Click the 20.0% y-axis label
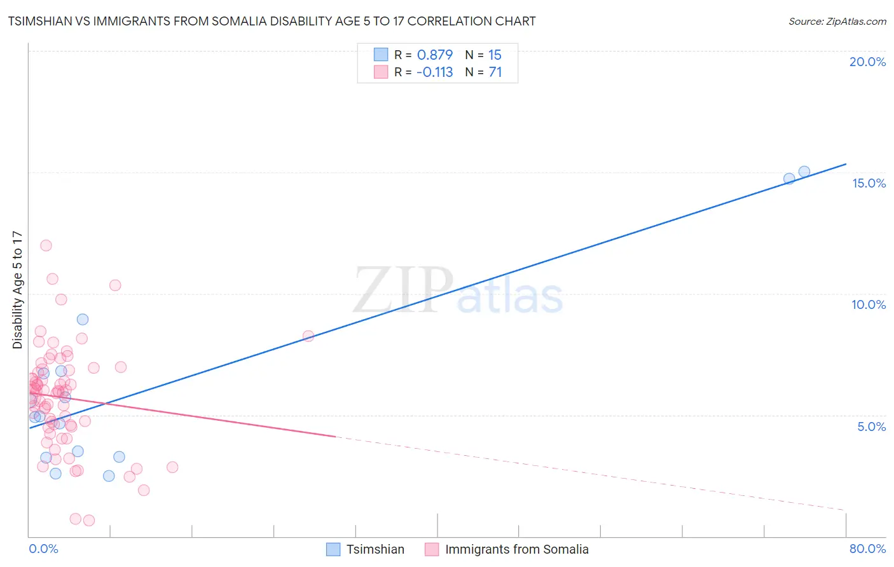 (x=867, y=62)
